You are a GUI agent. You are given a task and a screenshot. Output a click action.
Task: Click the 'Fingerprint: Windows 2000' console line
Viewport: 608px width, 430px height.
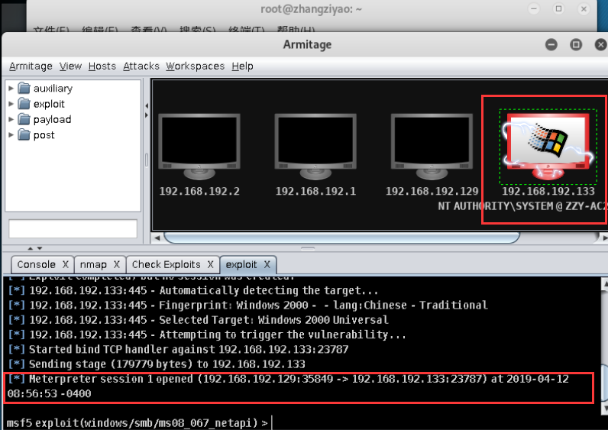pos(247,306)
